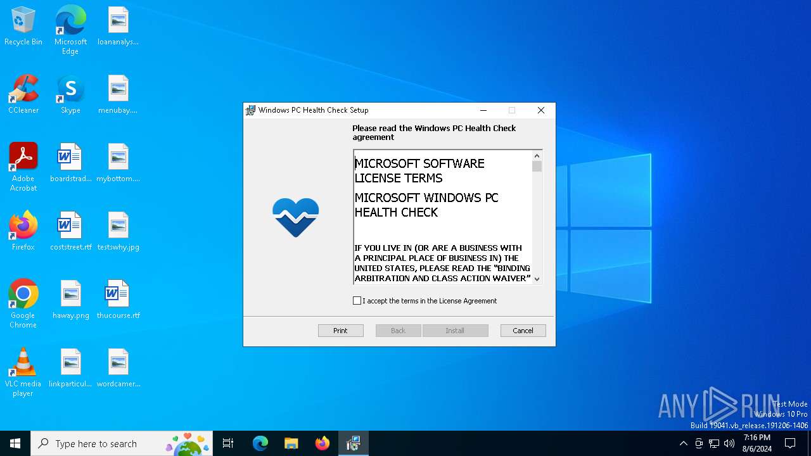Select the Firefox desktop shortcut
Image resolution: width=811 pixels, height=456 pixels.
click(x=23, y=232)
